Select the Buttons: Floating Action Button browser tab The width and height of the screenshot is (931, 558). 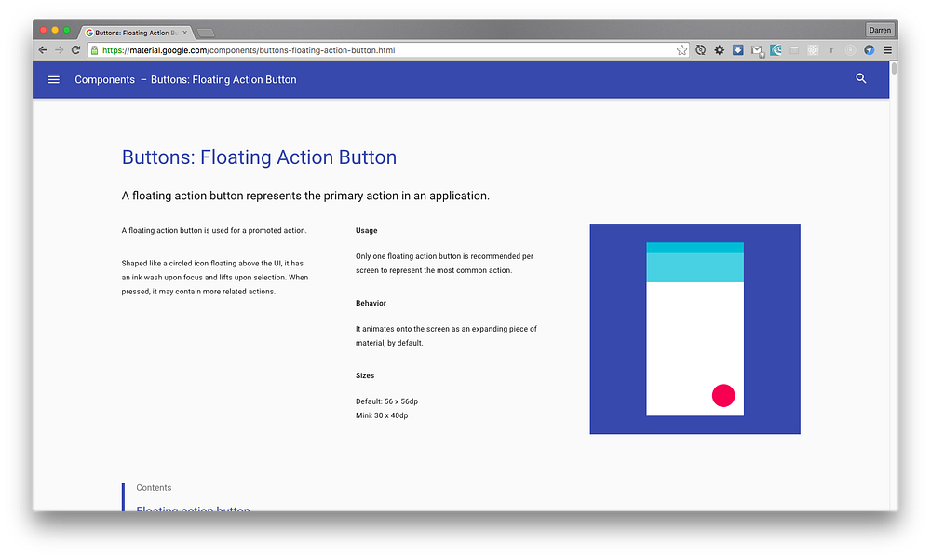(136, 33)
